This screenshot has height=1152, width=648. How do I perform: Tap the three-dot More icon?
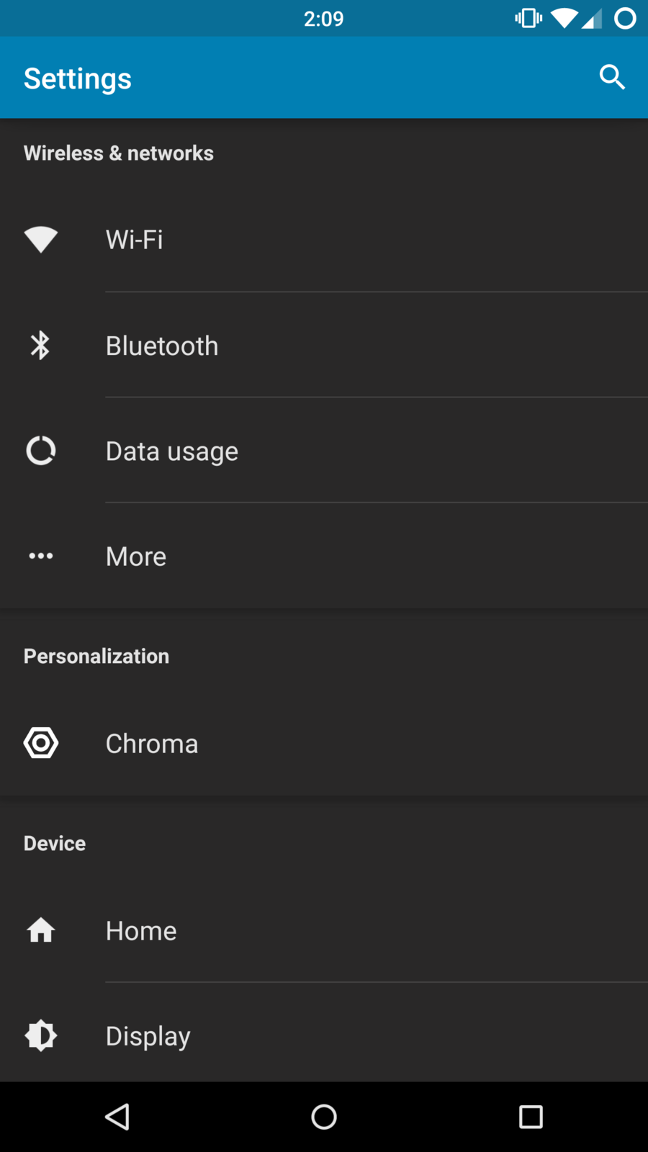pos(41,556)
